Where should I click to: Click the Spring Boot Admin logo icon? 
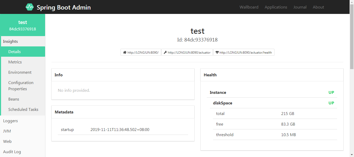click(30, 7)
